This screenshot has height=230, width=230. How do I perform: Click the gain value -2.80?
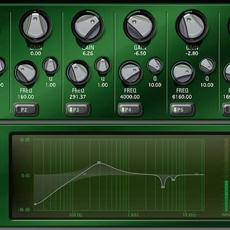(192, 53)
